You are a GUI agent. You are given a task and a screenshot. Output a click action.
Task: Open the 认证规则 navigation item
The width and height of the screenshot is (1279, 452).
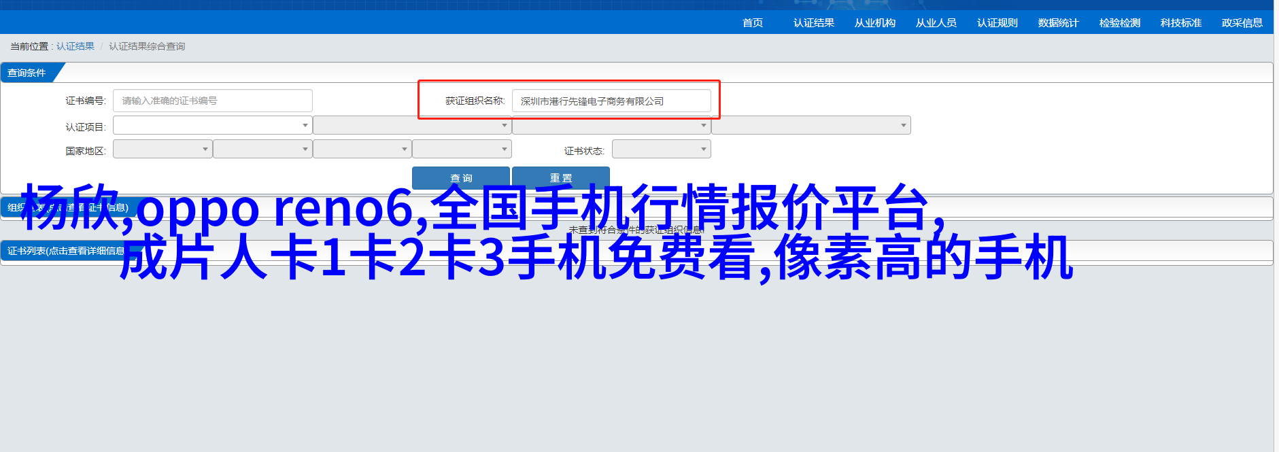tap(997, 22)
